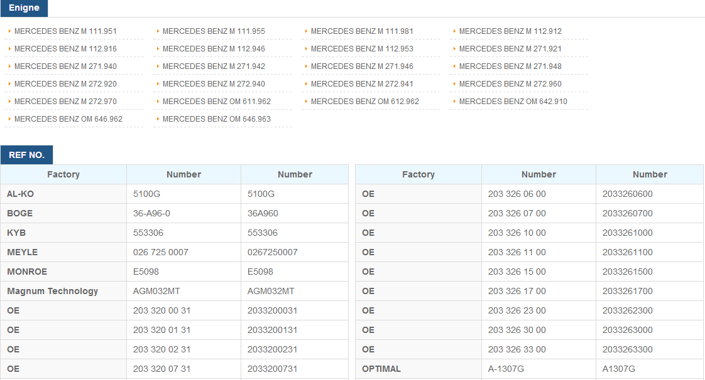Click OE number 203 320 01 31

coord(183,330)
